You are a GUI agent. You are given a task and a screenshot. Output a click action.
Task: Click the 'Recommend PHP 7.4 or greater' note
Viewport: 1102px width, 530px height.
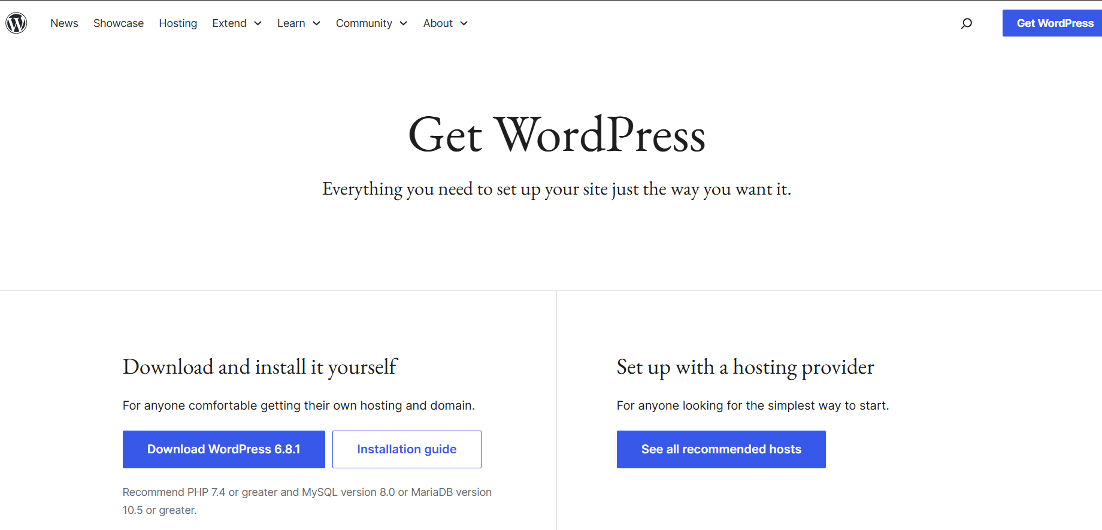[307, 501]
